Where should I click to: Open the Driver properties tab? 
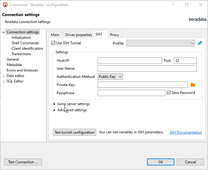click(79, 35)
